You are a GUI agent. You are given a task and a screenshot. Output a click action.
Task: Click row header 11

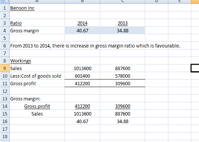tap(5, 83)
